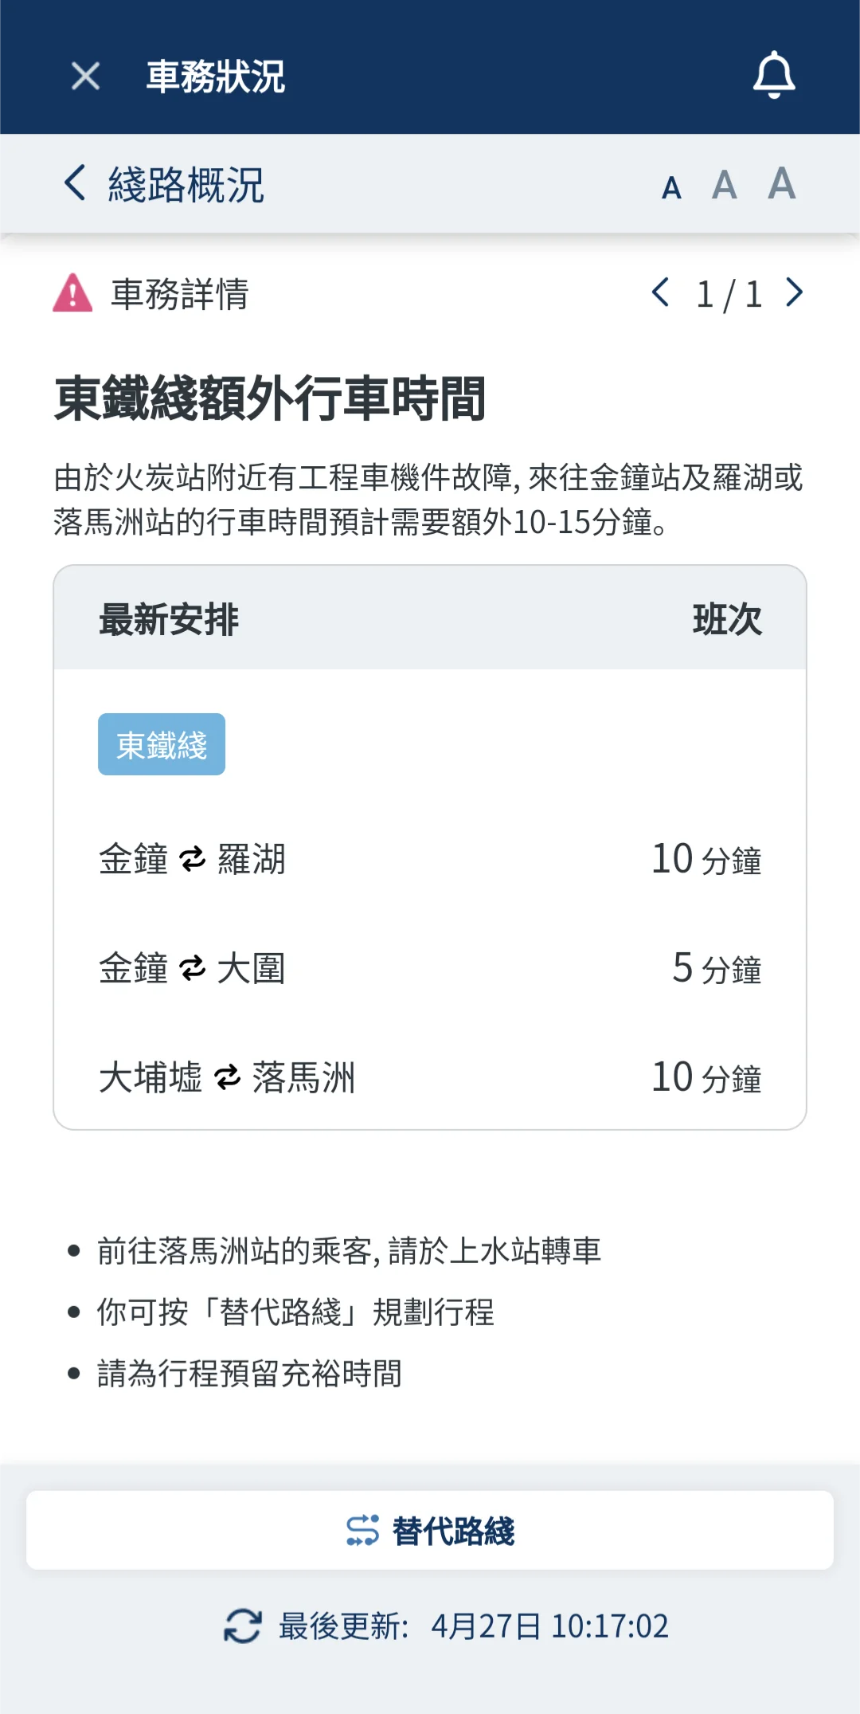The height and width of the screenshot is (1714, 860).
Task: Tap the 東鐵綫 line badge
Action: pos(162,744)
